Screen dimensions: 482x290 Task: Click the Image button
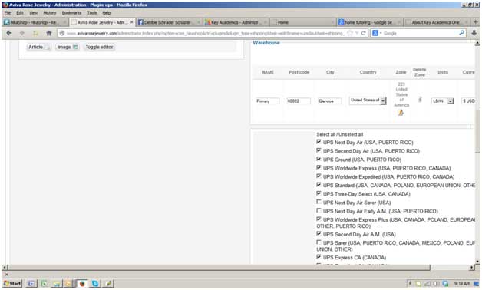pos(68,47)
